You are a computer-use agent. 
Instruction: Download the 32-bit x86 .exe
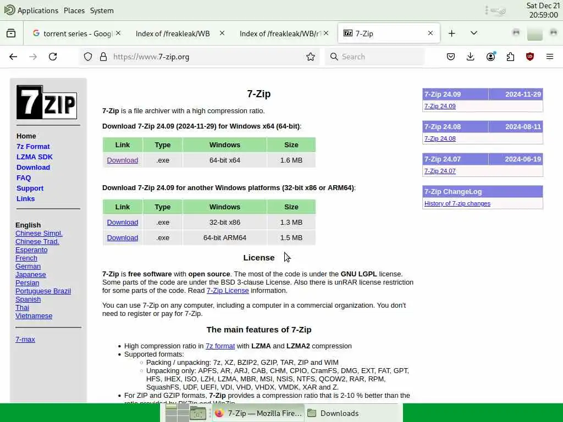(x=123, y=222)
